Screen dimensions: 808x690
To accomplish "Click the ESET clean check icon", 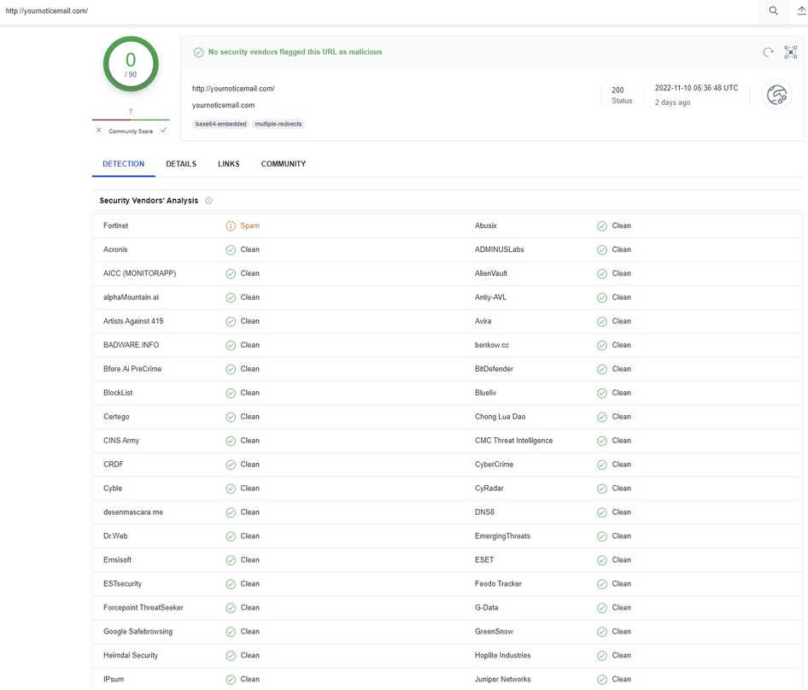I will [x=602, y=560].
